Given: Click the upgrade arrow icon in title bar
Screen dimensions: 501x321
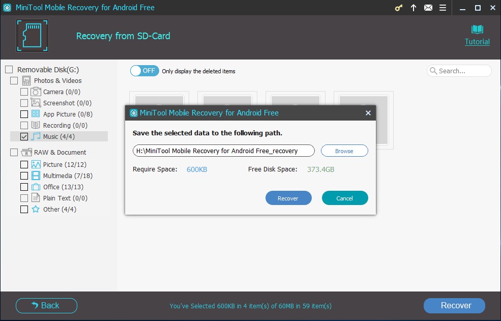Looking at the screenshot, I should (413, 8).
